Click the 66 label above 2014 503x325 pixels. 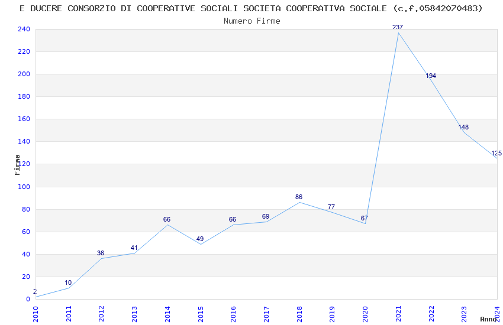pyautogui.click(x=167, y=219)
